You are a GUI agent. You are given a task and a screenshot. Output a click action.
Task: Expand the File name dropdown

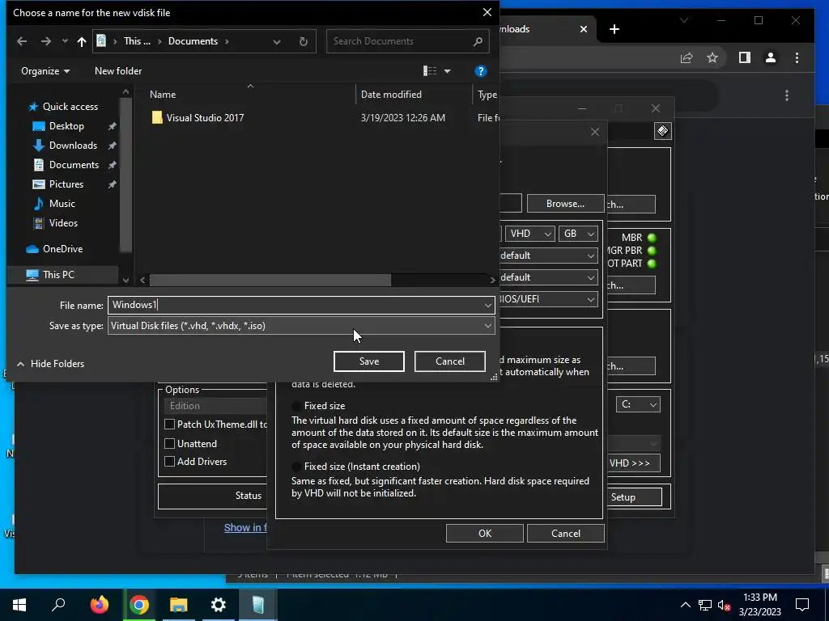(x=487, y=305)
